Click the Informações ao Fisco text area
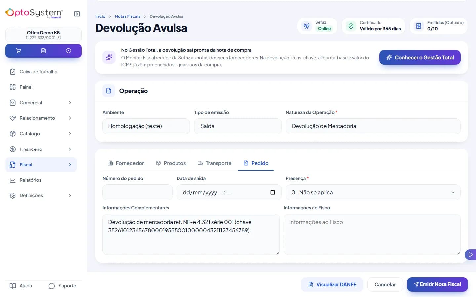Screen dimensions: 476x297 [372, 234]
